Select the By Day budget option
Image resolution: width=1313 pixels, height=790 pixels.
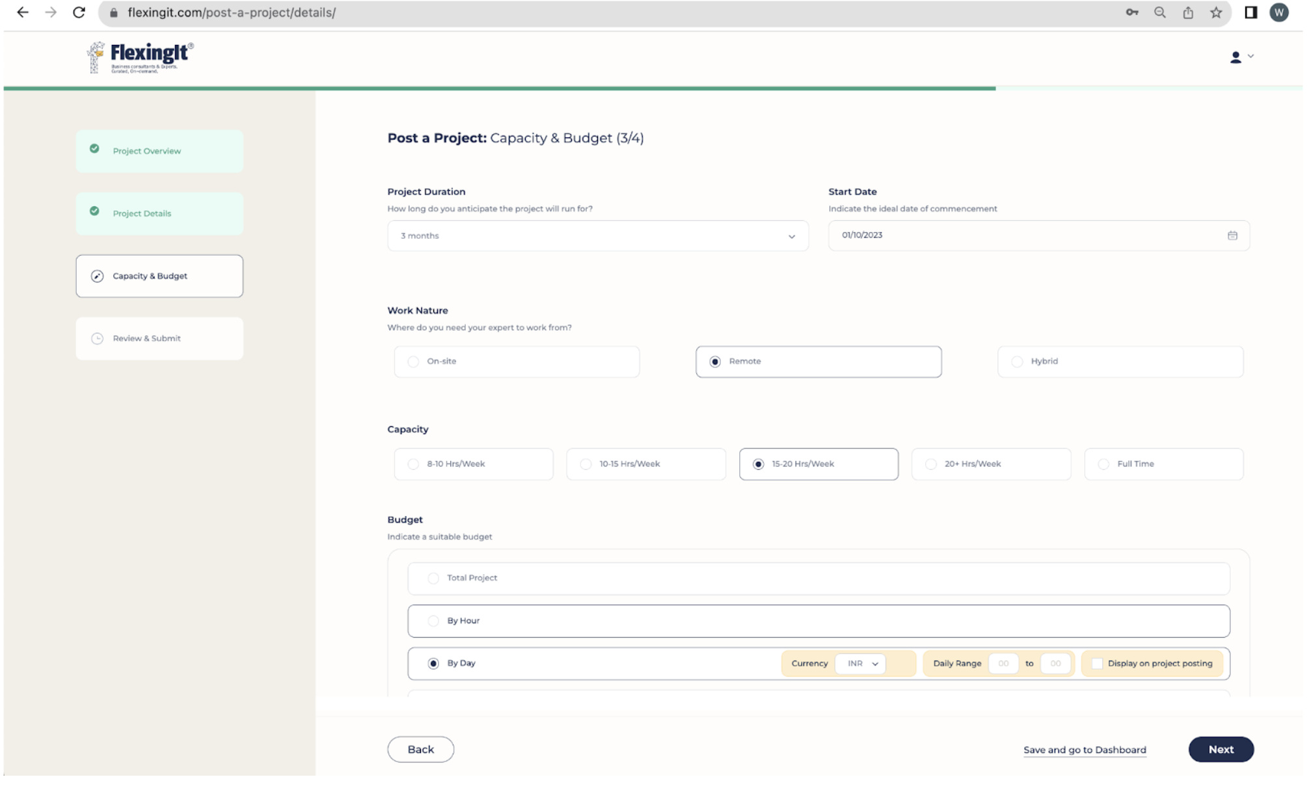(x=433, y=663)
